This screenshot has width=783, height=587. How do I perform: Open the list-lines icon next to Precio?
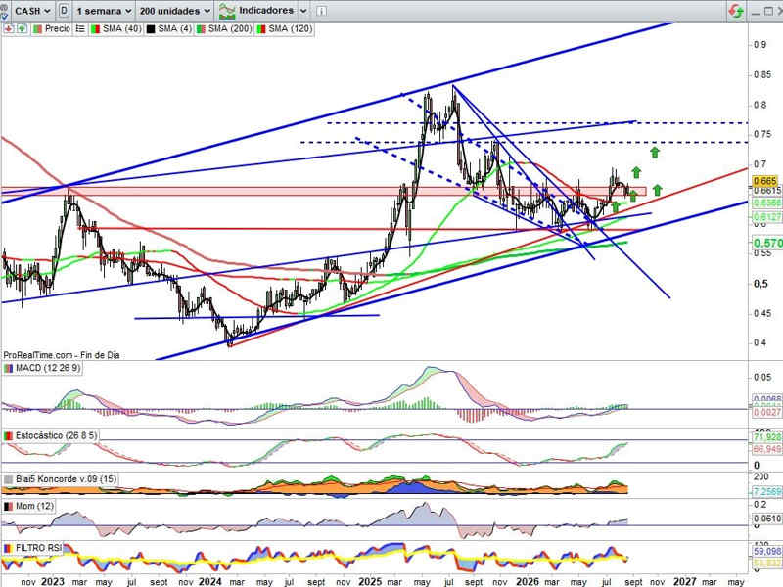click(x=80, y=29)
